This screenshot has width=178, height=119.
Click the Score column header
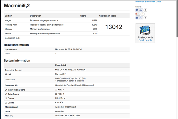click(83, 16)
